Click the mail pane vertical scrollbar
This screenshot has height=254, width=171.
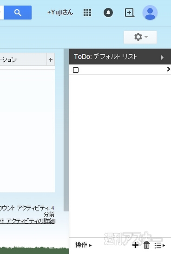[x=66, y=130]
